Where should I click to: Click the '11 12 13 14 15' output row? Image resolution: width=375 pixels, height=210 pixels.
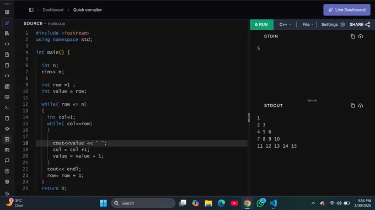point(277,146)
